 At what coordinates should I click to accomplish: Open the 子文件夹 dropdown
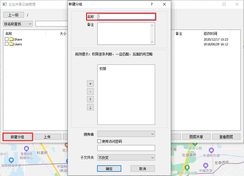coord(126,157)
